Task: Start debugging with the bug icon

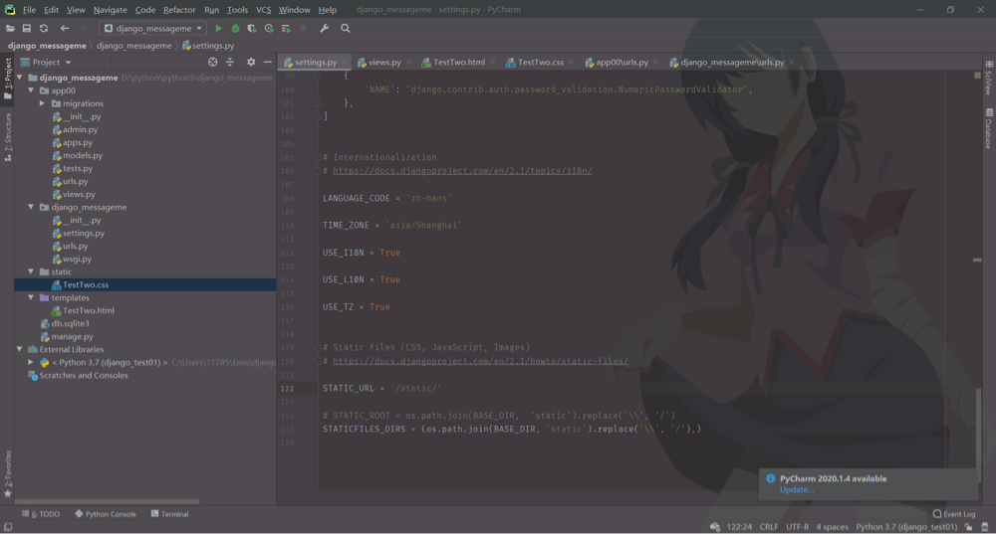Action: [236, 29]
